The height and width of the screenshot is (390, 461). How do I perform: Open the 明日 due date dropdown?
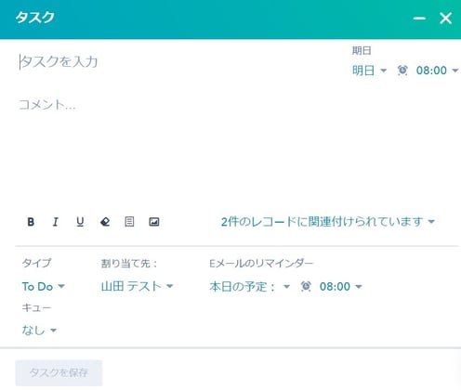(x=369, y=71)
